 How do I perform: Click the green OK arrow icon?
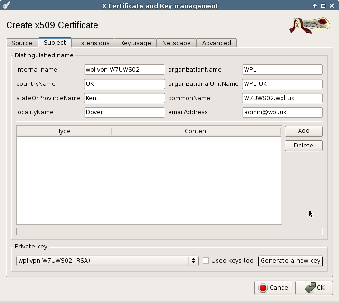[310, 287]
